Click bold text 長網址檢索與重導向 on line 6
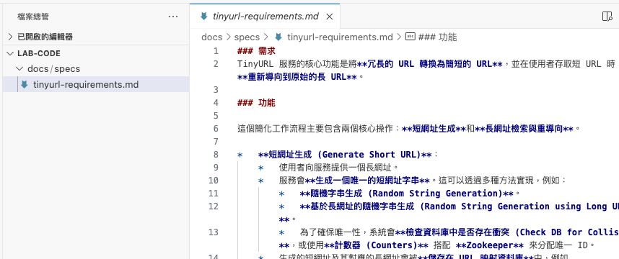The image size is (619, 259). click(x=524, y=129)
